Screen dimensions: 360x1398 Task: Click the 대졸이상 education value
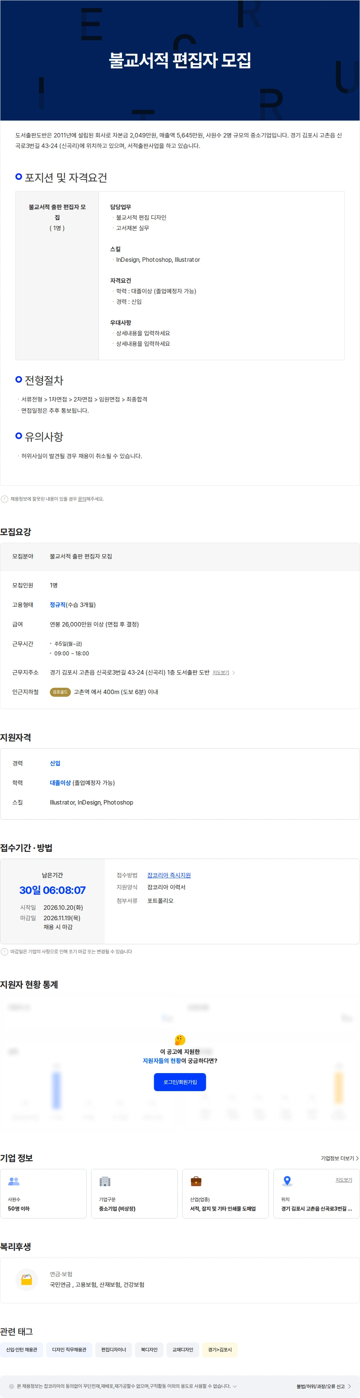point(60,783)
